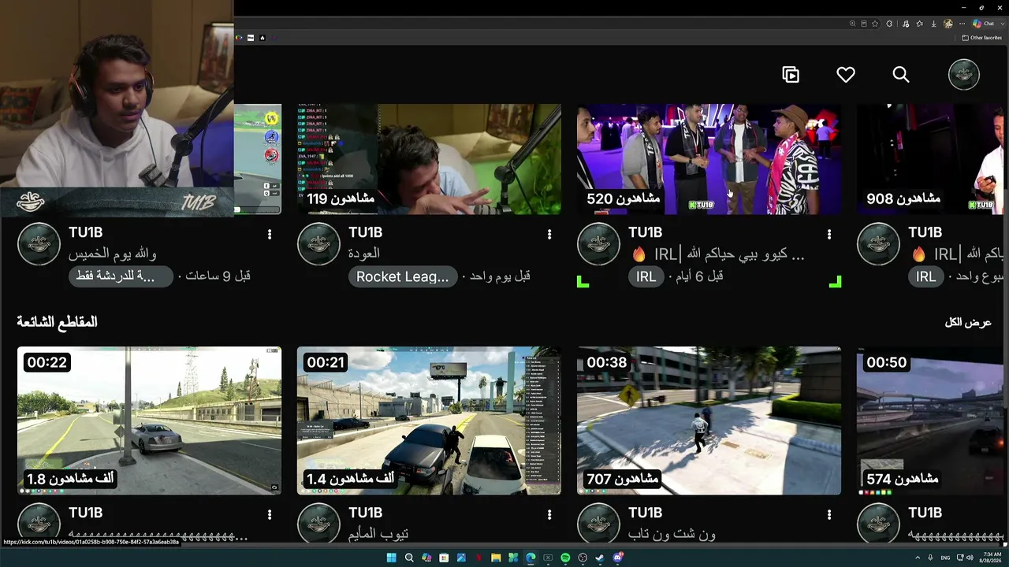Open the 'Rocket Leag...' category tag

click(402, 276)
